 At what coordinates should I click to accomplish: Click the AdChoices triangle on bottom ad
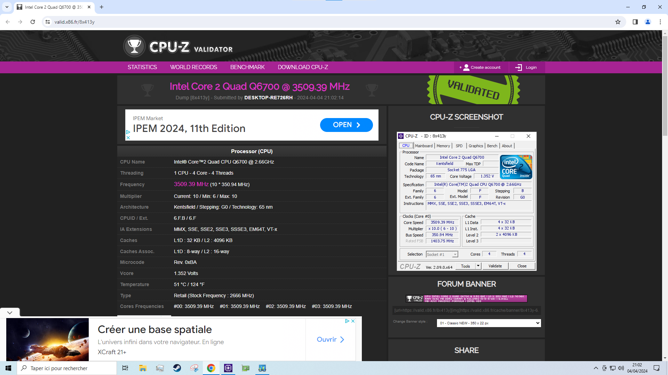(x=347, y=321)
